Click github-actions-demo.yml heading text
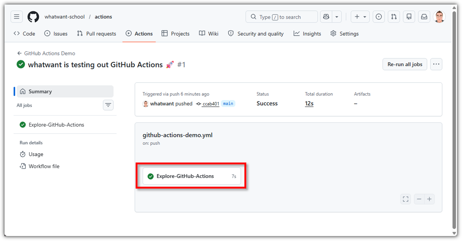The width and height of the screenshot is (462, 241). [177, 135]
